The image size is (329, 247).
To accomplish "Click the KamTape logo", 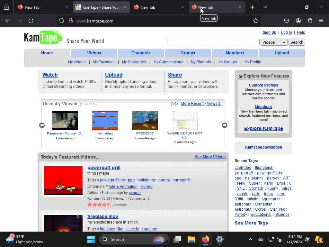I will click(43, 37).
